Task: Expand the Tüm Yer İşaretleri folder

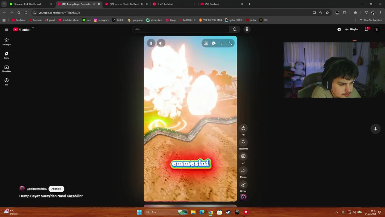Action: [371, 20]
